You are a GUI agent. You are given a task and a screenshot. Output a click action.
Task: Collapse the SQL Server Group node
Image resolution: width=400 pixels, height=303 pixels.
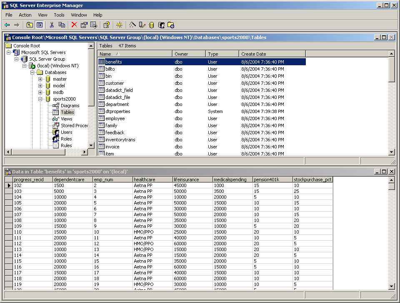(17, 59)
